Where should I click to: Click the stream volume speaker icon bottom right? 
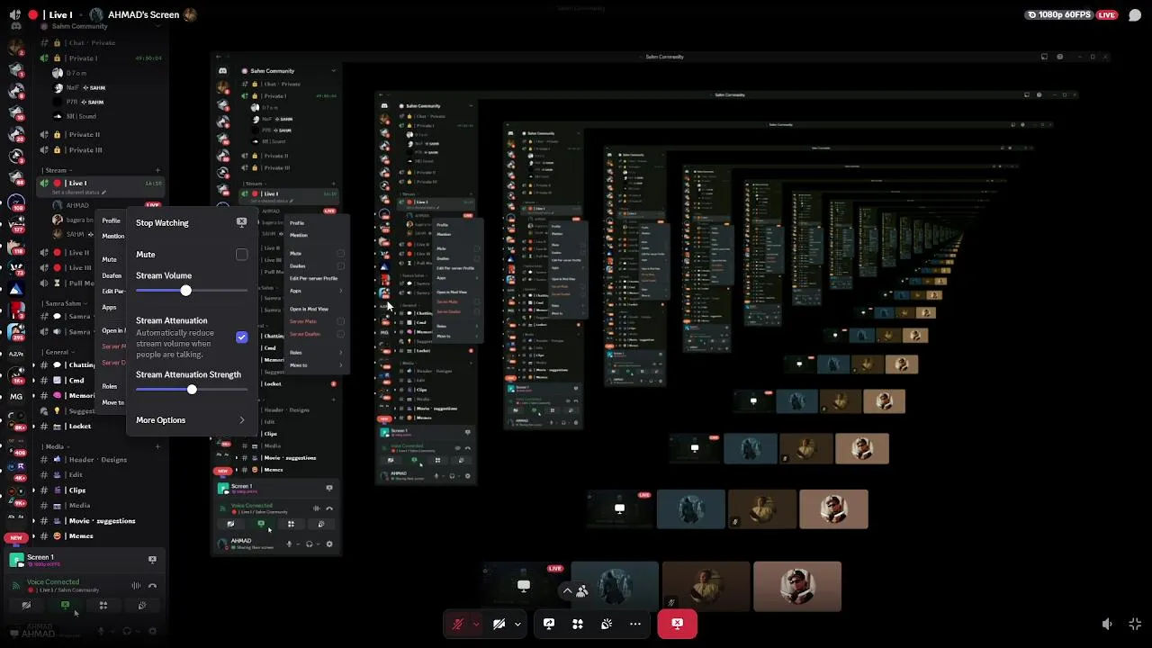(1108, 624)
